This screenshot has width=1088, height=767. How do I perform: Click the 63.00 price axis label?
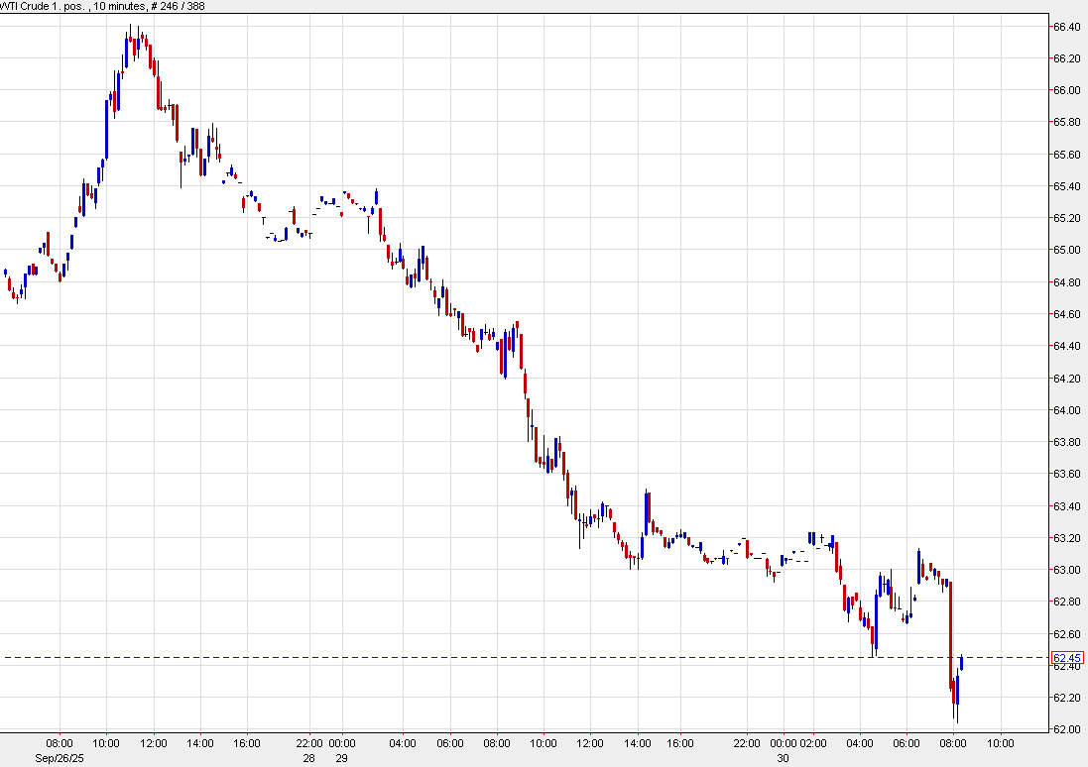(1067, 570)
